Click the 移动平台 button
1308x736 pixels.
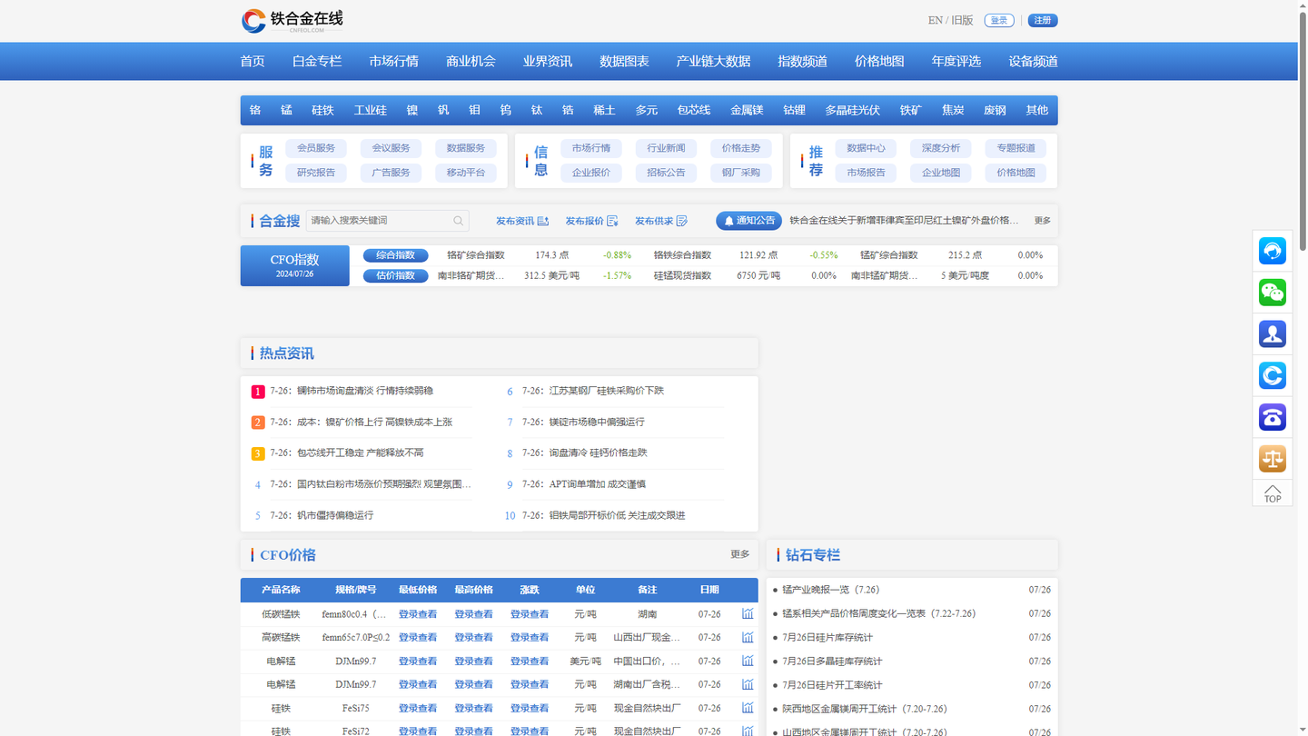(466, 173)
